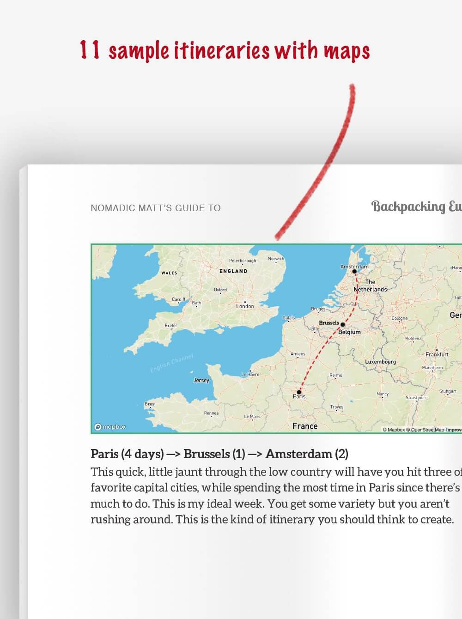The image size is (462, 619).
Task: Click the Stuttgart label on the map
Action: [x=448, y=391]
